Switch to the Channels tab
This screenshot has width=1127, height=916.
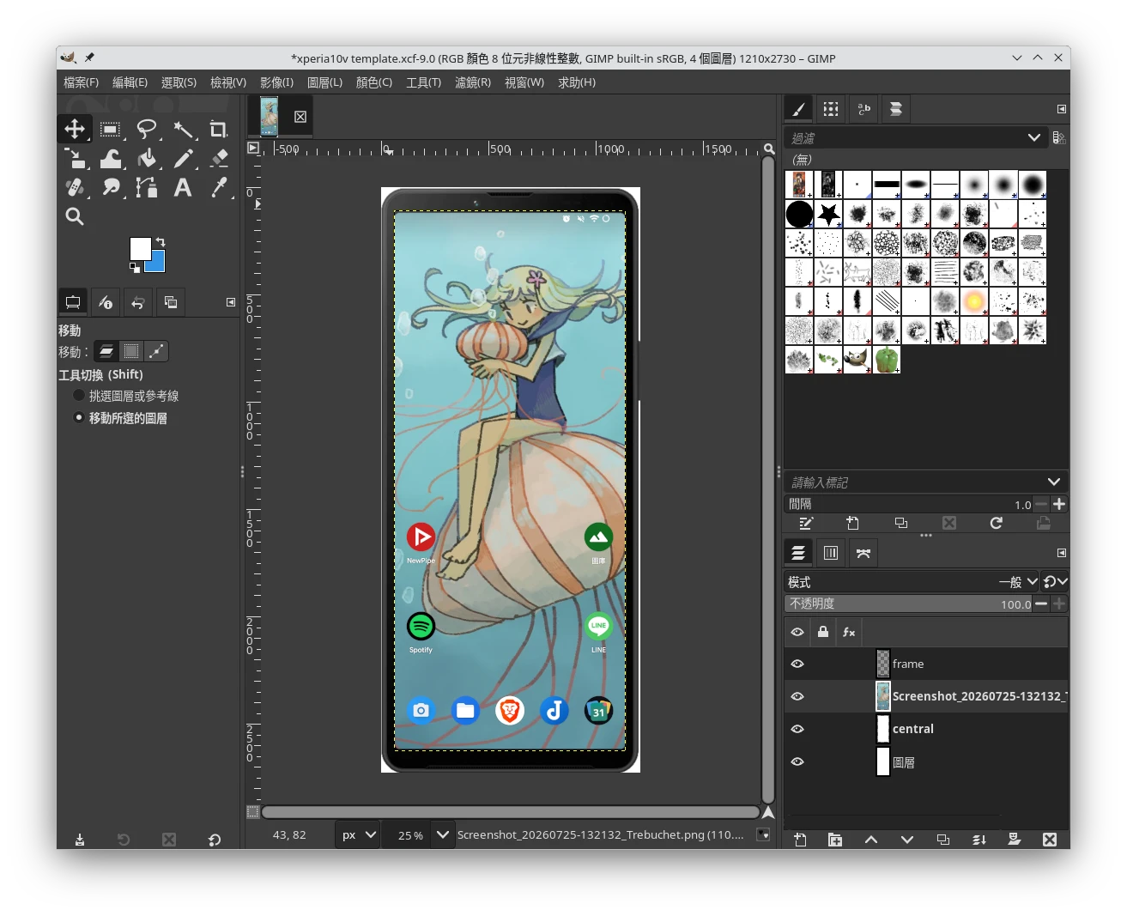[831, 553]
